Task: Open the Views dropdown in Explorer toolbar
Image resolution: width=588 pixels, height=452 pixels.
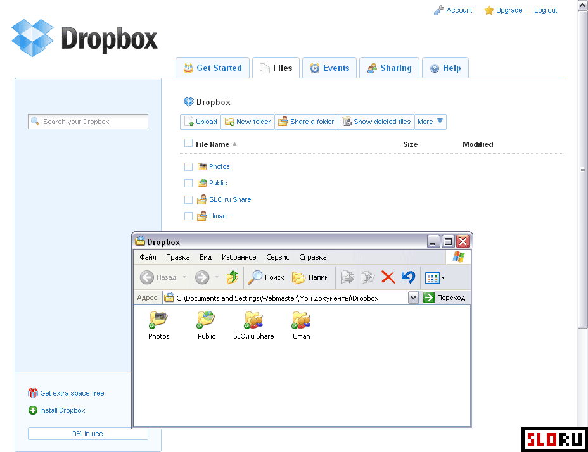Action: click(x=435, y=278)
